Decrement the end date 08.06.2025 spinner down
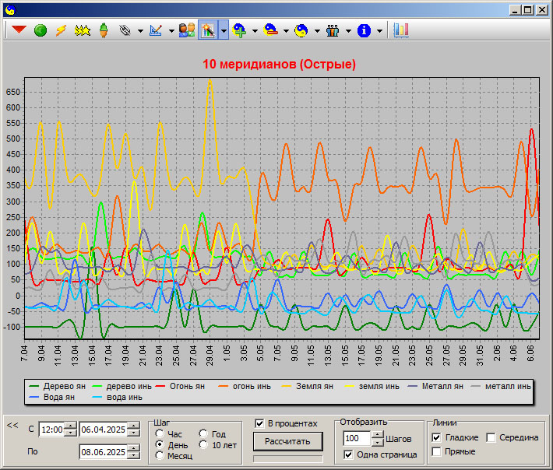Screen dimensions: 553x470 [x=134, y=455]
